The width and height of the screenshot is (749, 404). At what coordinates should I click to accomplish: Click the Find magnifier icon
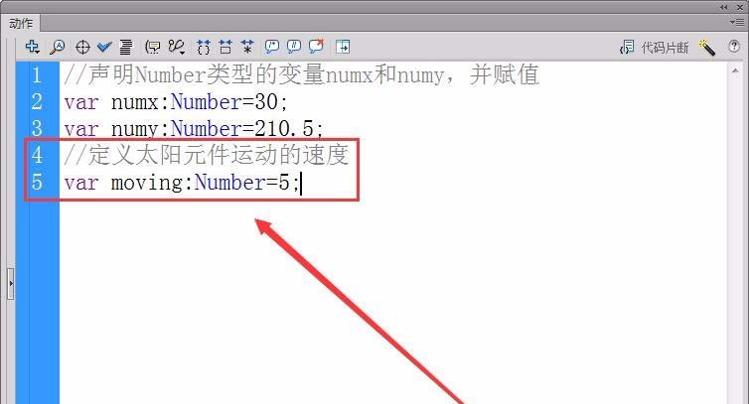[x=58, y=47]
